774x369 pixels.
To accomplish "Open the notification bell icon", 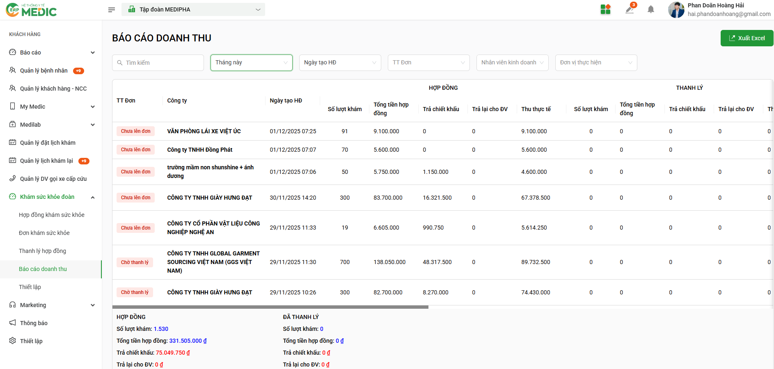I will [x=650, y=9].
